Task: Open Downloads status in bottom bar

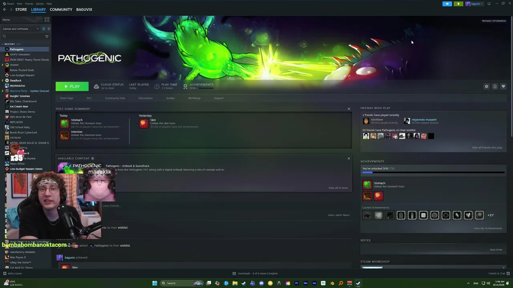Action: [255, 274]
